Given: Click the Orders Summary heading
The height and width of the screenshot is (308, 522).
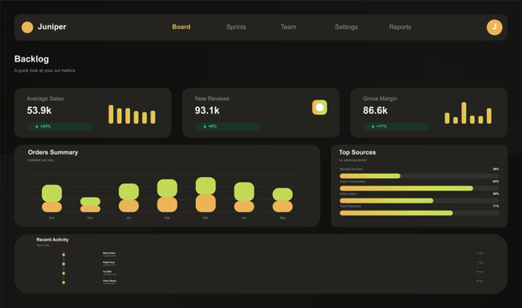Looking at the screenshot, I should 53,152.
